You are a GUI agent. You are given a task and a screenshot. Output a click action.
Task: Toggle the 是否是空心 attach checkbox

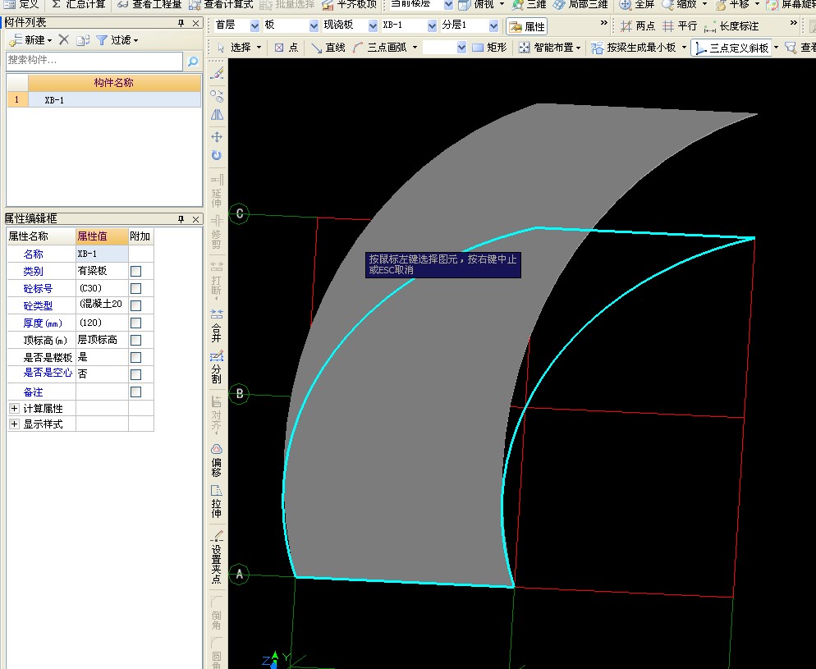pyautogui.click(x=135, y=374)
